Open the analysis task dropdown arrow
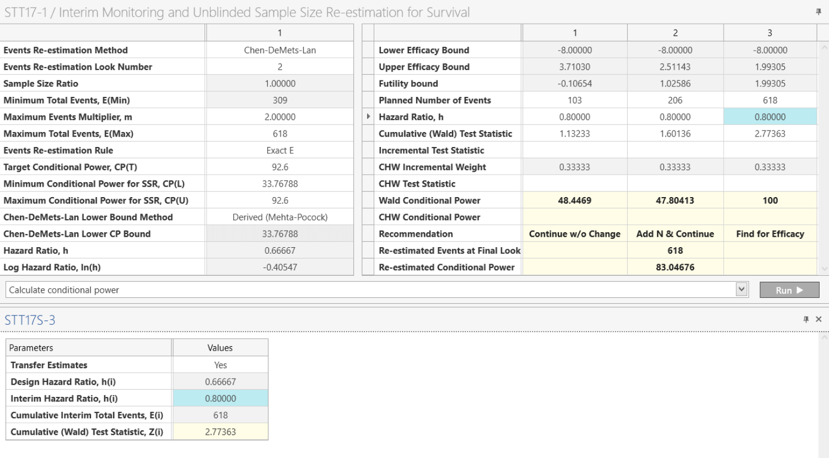 pos(741,289)
